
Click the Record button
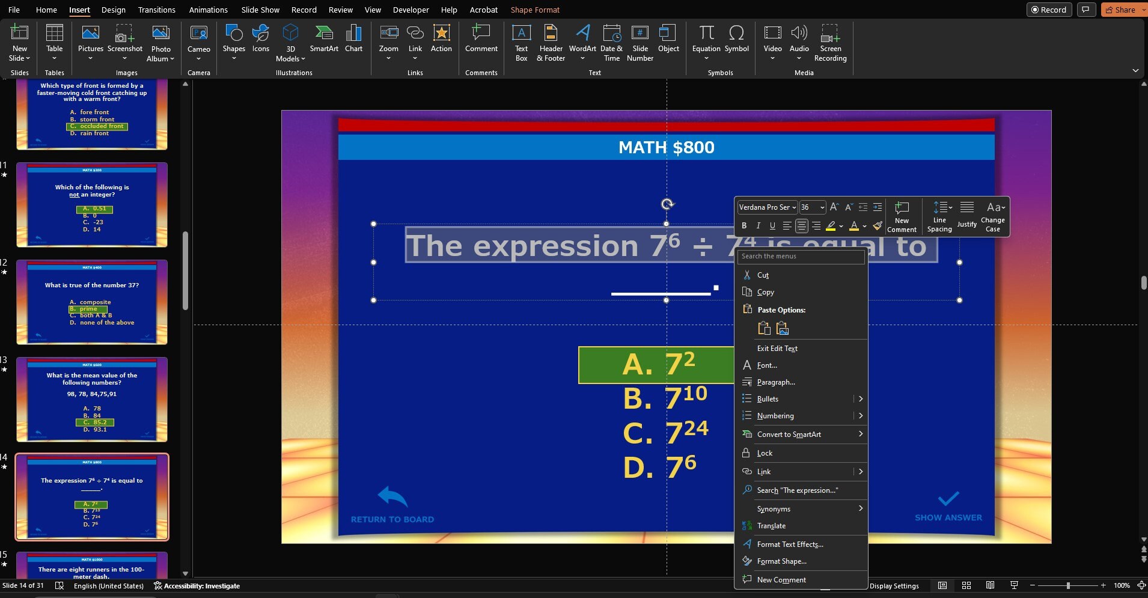(1049, 10)
